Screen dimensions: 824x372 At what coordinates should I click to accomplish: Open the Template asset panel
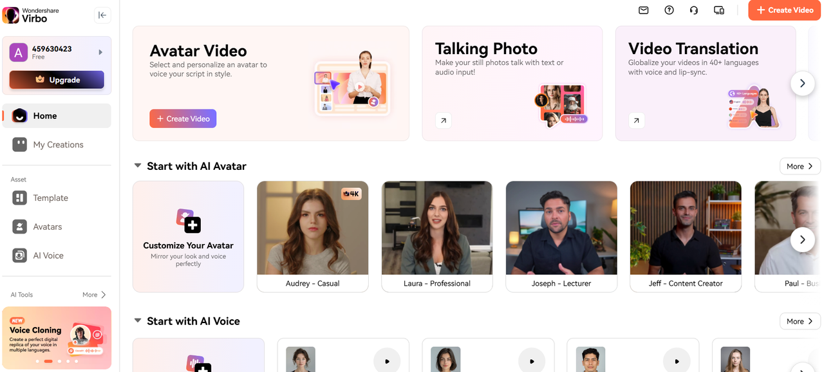click(x=50, y=198)
